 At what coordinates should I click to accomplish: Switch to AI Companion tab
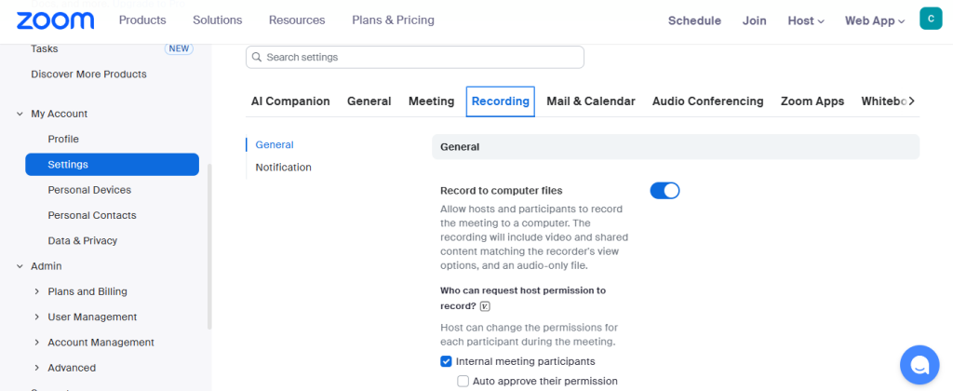pos(290,101)
